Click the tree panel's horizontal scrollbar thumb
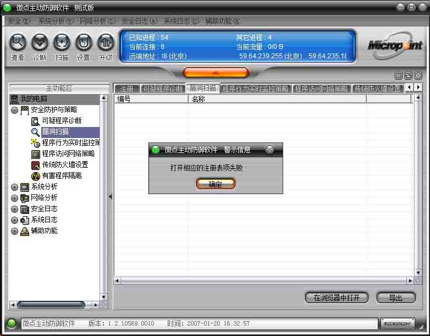This screenshot has width=430, height=336. [x=51, y=305]
